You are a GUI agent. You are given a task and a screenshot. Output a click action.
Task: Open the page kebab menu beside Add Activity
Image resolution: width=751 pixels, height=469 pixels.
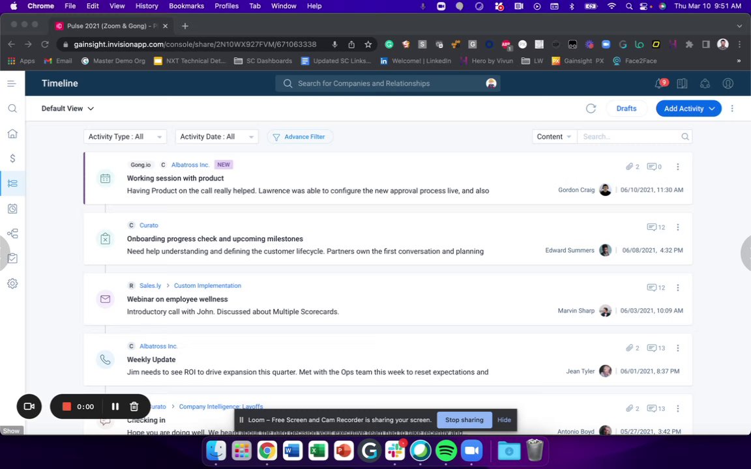[732, 109]
